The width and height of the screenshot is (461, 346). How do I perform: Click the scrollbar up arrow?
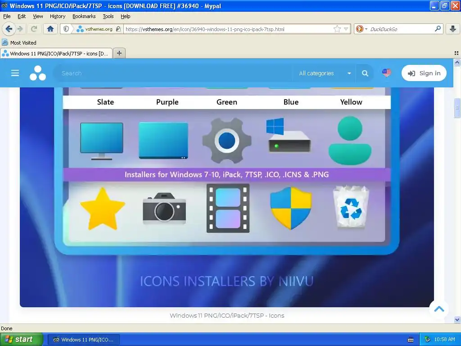[457, 62]
